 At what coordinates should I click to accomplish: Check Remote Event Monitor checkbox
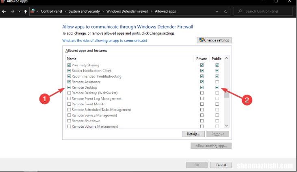click(x=69, y=104)
